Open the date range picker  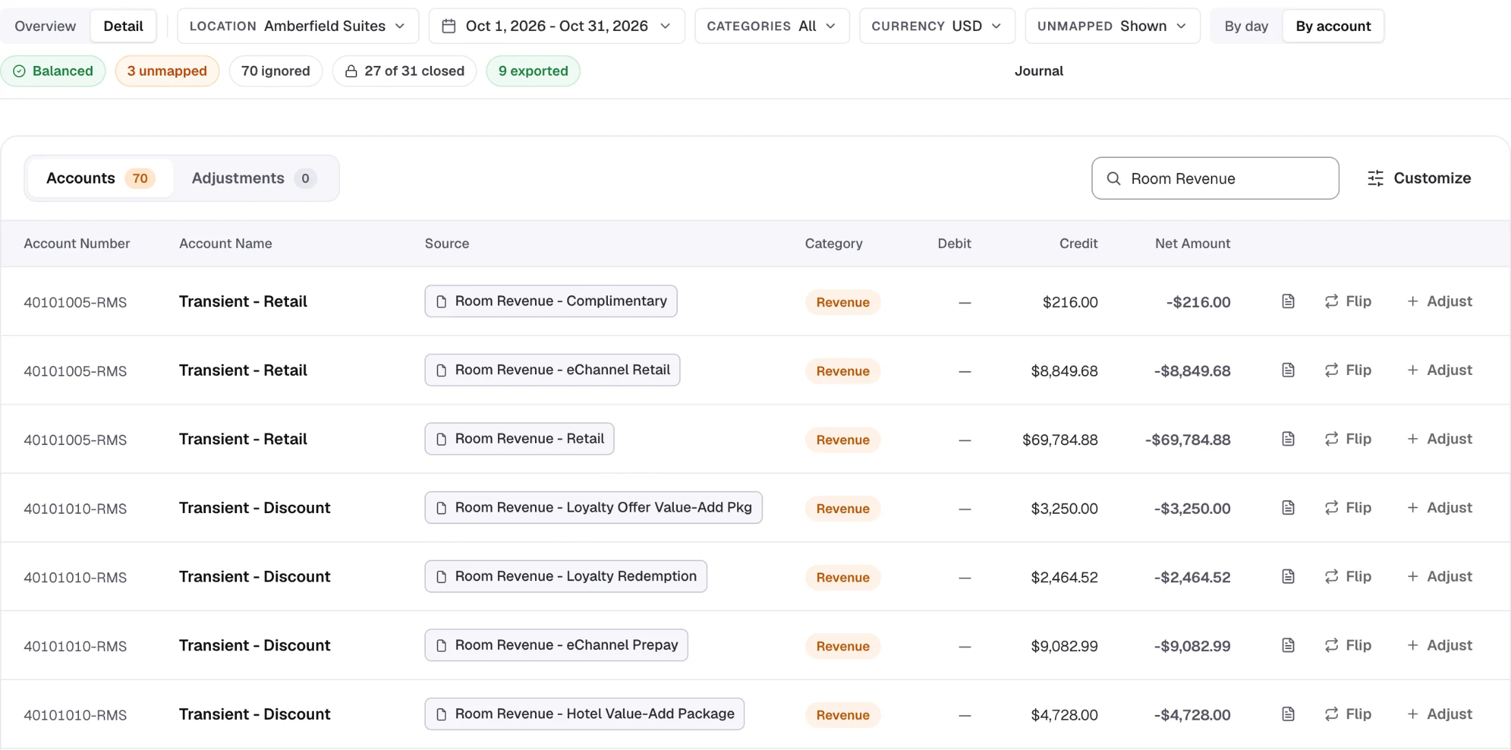(557, 26)
